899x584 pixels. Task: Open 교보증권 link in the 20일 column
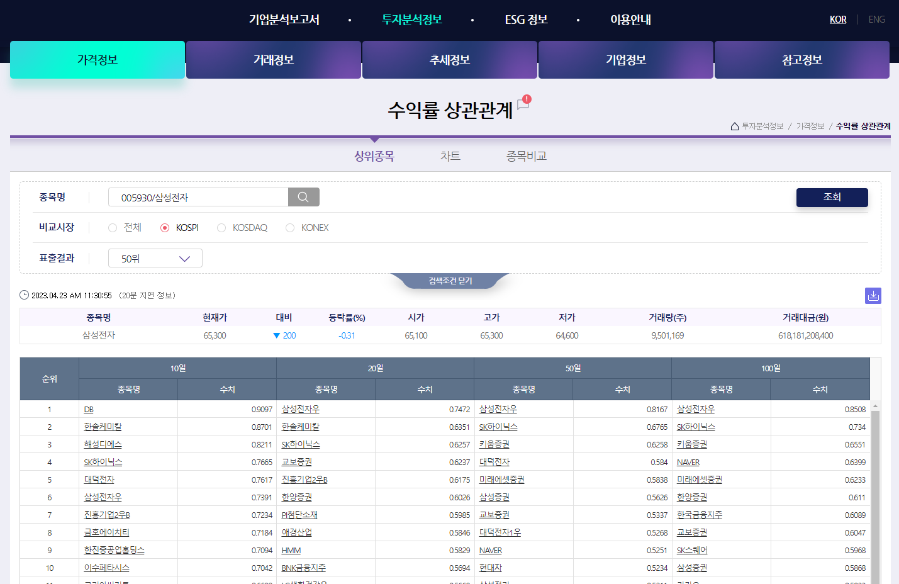297,463
